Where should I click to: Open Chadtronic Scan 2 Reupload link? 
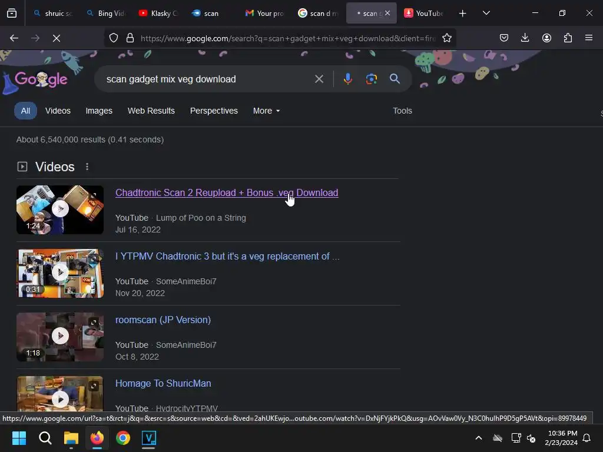pos(227,192)
